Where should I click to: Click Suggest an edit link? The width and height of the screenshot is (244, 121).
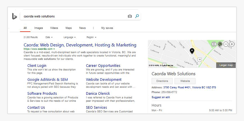tap(161, 97)
